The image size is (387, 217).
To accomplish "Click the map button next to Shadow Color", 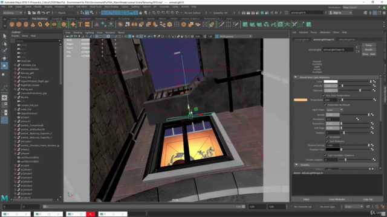I will pos(372,149).
